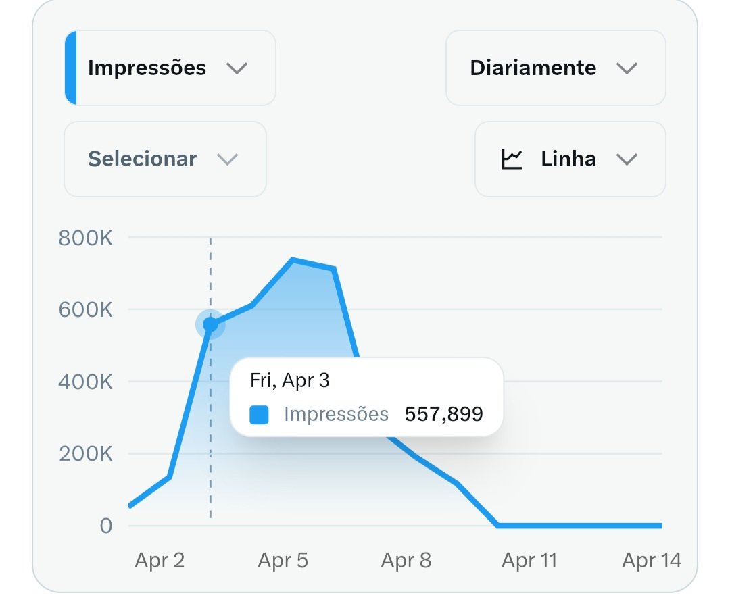Open the Linha chart type dropdown
This screenshot has height=608, width=730.
coord(570,159)
